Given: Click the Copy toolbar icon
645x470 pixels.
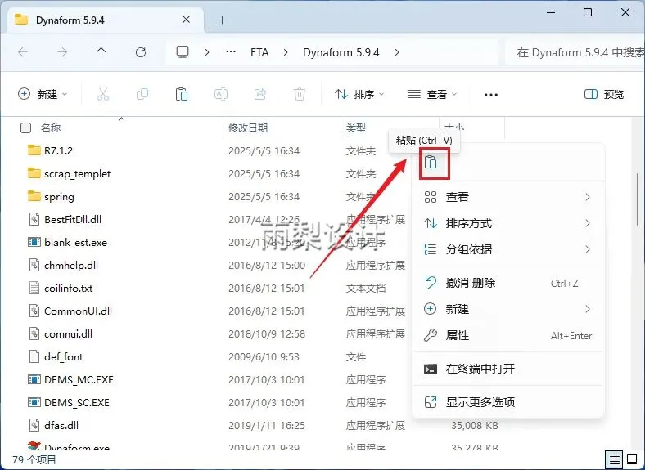Looking at the screenshot, I should click(x=142, y=95).
